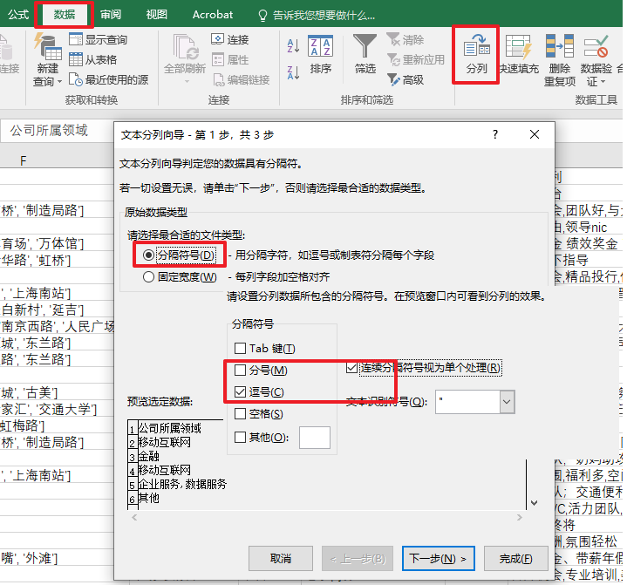Click 清除 filter icon
The image size is (627, 585).
(393, 39)
